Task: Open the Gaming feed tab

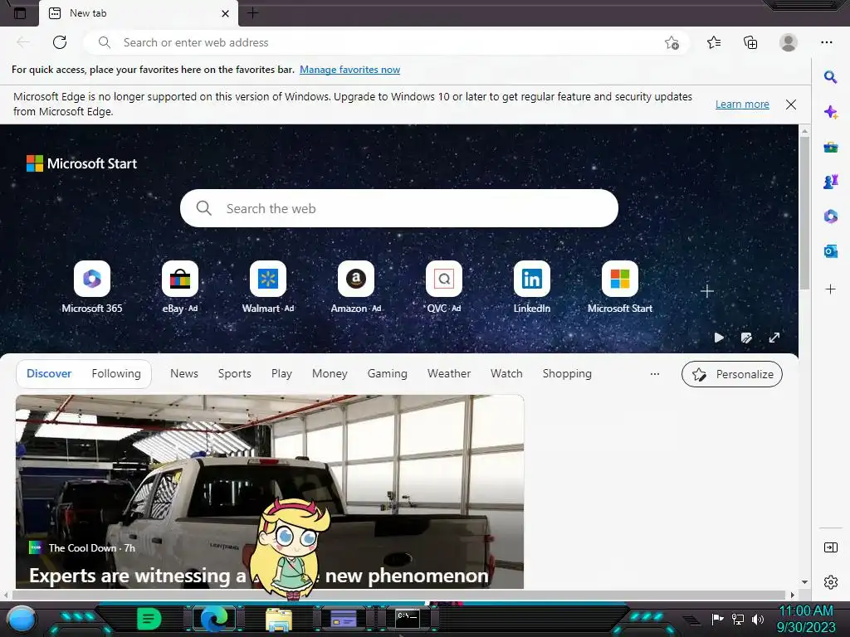Action: [387, 374]
